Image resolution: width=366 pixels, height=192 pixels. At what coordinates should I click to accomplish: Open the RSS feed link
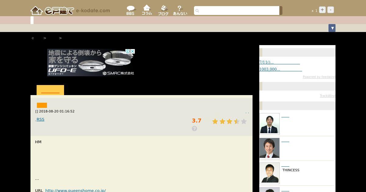[40, 119]
